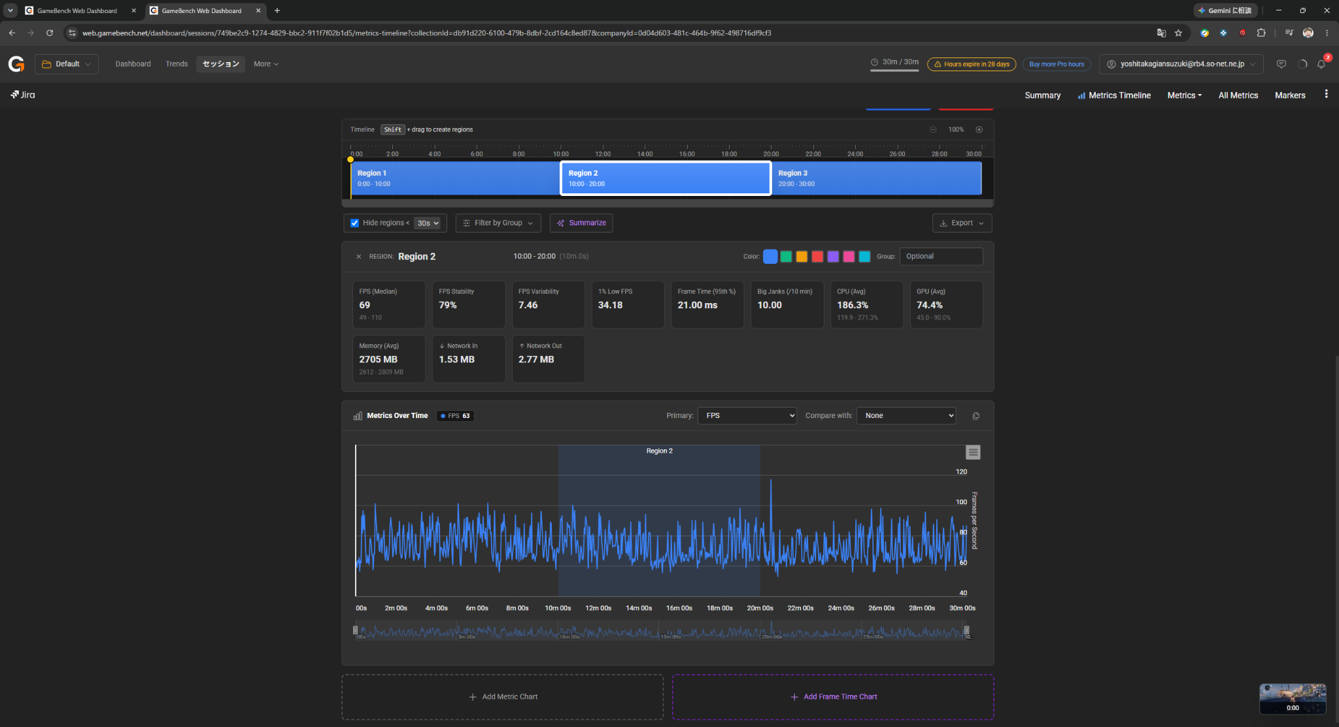Close the Region 2 details panel
1339x727 pixels.
(x=358, y=257)
